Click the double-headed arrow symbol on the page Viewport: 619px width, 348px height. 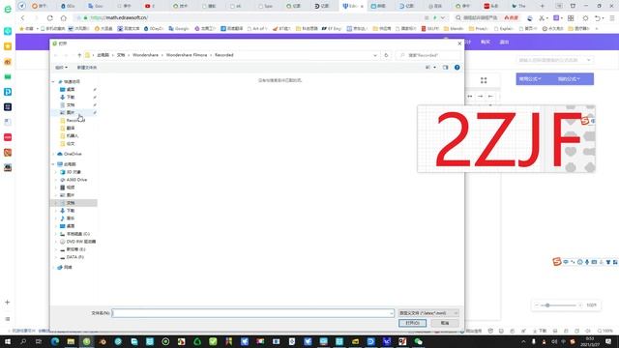click(x=470, y=97)
